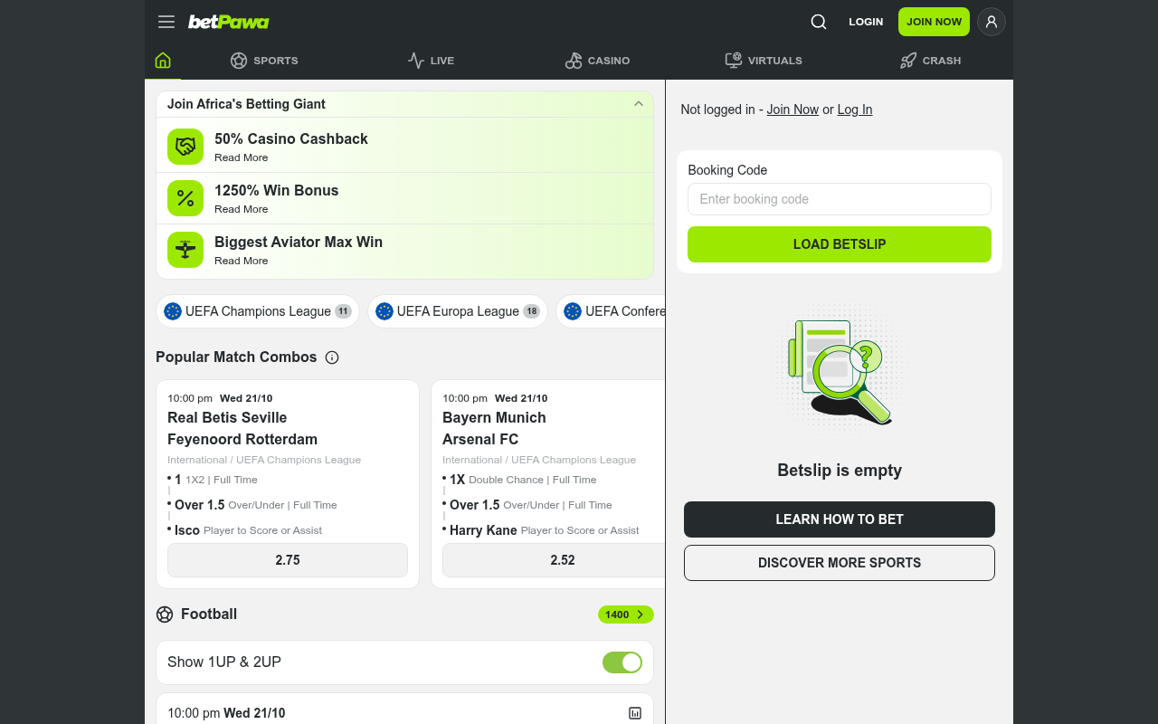The width and height of the screenshot is (1158, 724).
Task: Read More under Biggest Aviator Max Win
Action: click(x=242, y=261)
